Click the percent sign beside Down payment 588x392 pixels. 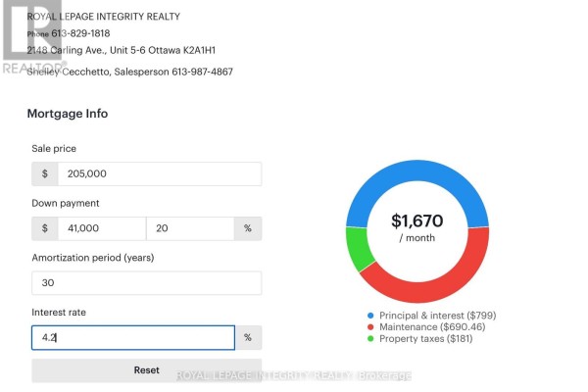pyautogui.click(x=248, y=228)
